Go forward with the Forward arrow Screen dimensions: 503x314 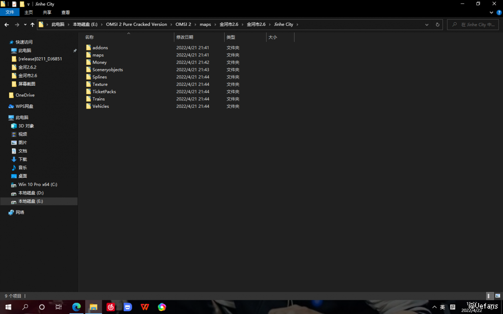[17, 25]
